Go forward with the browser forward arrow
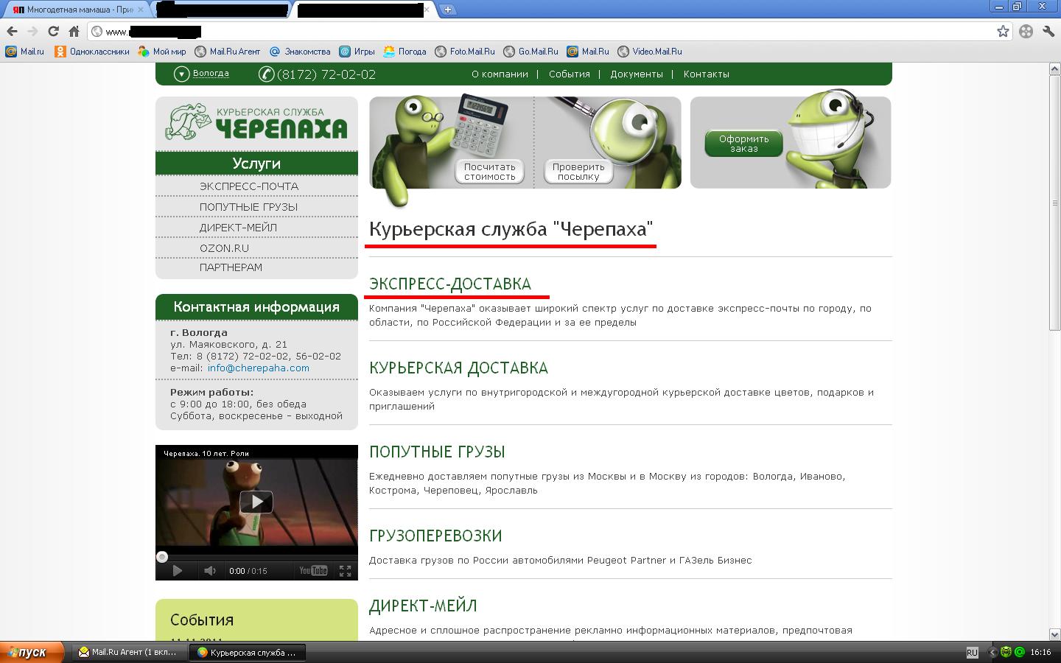 pyautogui.click(x=32, y=32)
